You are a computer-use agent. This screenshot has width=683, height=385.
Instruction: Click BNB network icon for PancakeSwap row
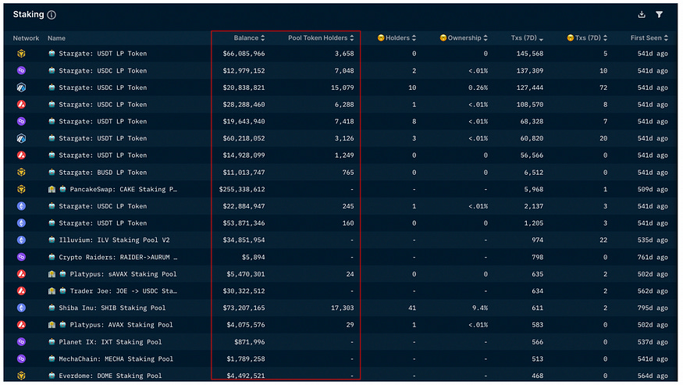(x=21, y=189)
